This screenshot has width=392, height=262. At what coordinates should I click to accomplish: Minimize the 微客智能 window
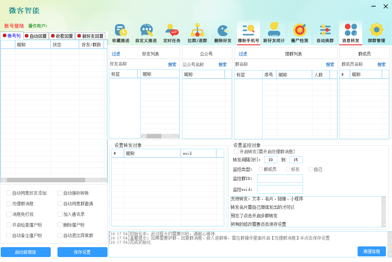click(374, 6)
